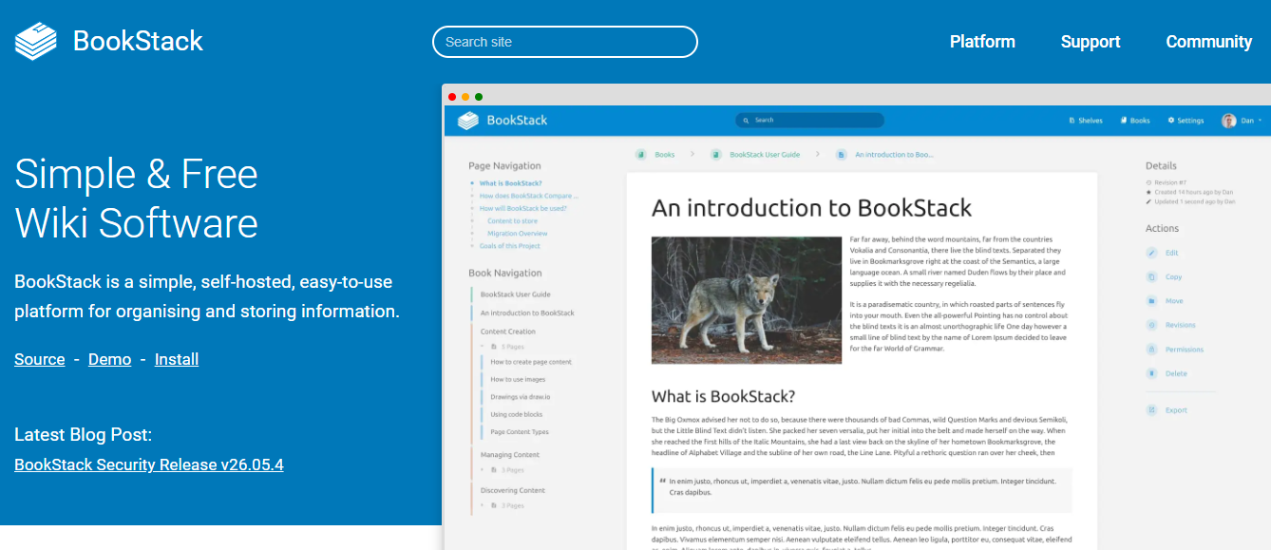Click the BookStack logo icon in site header
Viewport: 1271px width, 550px height.
point(36,41)
